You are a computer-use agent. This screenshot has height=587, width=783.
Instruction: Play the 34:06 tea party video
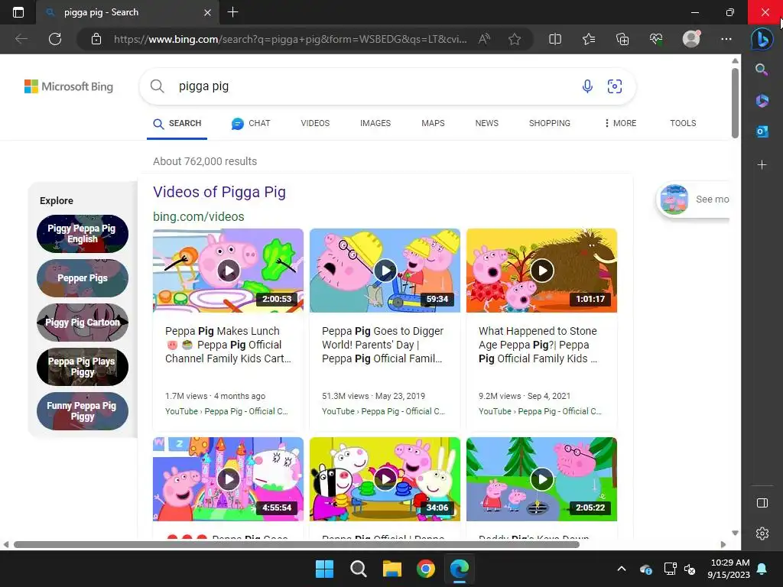click(x=385, y=479)
